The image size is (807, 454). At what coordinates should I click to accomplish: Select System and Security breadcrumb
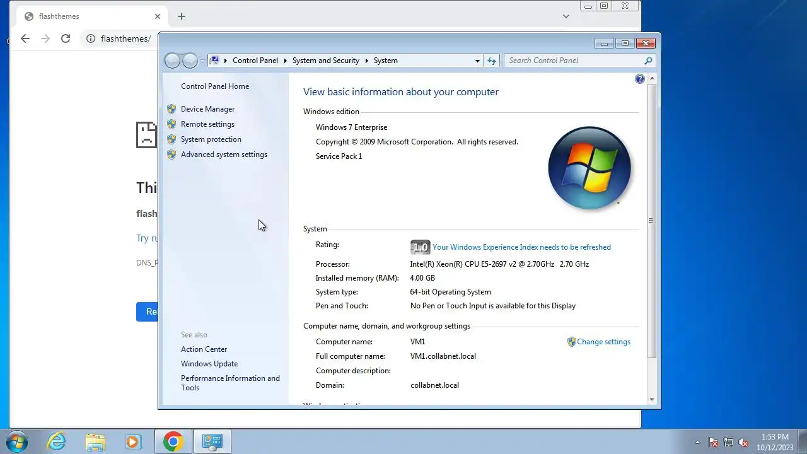click(x=326, y=61)
